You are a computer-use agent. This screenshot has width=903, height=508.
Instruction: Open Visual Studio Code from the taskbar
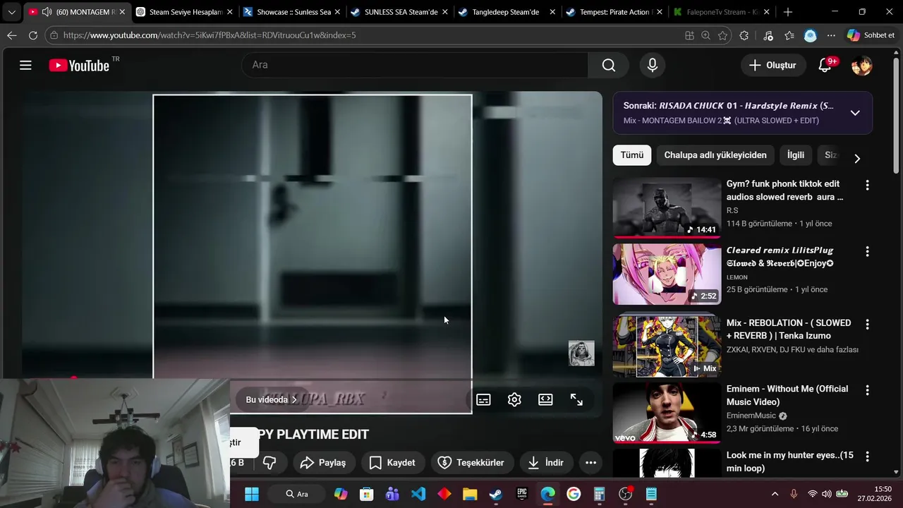[x=418, y=494]
